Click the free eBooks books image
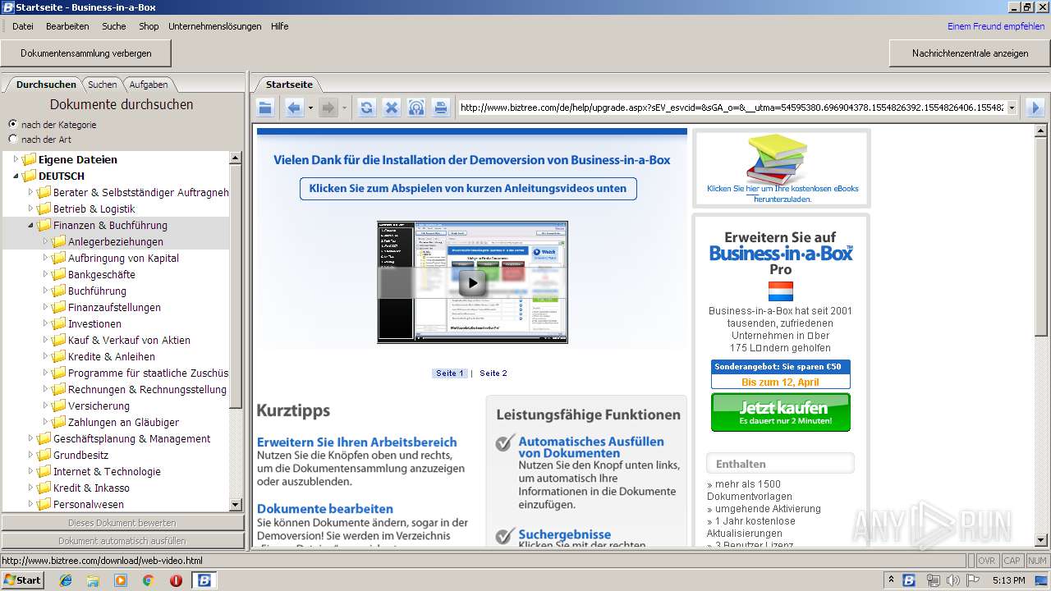 (778, 159)
